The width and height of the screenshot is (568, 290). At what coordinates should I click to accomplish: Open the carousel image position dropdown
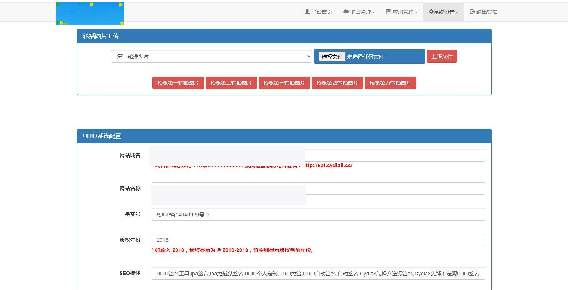click(212, 56)
